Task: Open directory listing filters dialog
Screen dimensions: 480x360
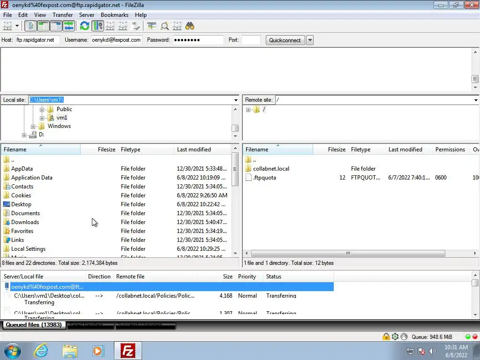Action: pyautogui.click(x=151, y=26)
